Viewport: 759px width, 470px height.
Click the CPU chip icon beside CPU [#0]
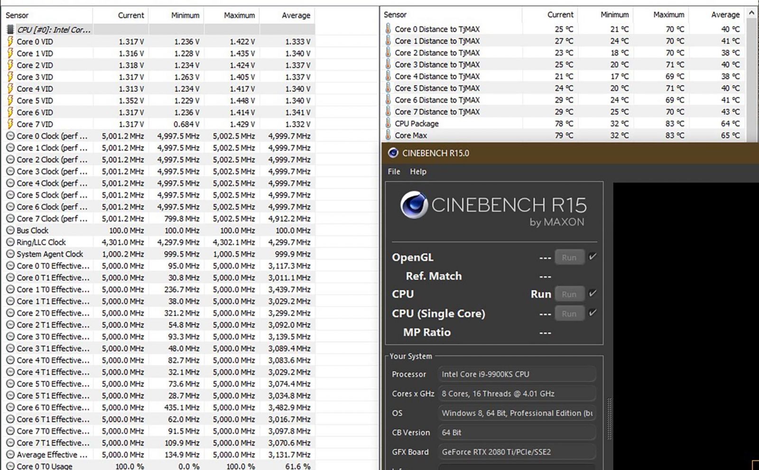[10, 29]
